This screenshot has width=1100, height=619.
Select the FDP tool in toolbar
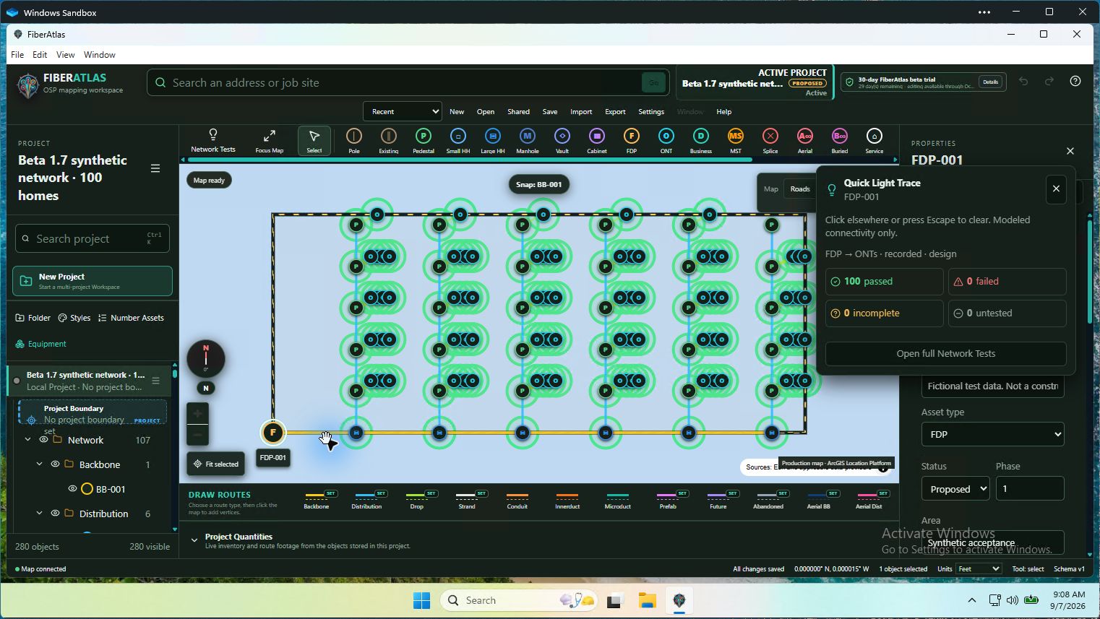[x=632, y=140]
